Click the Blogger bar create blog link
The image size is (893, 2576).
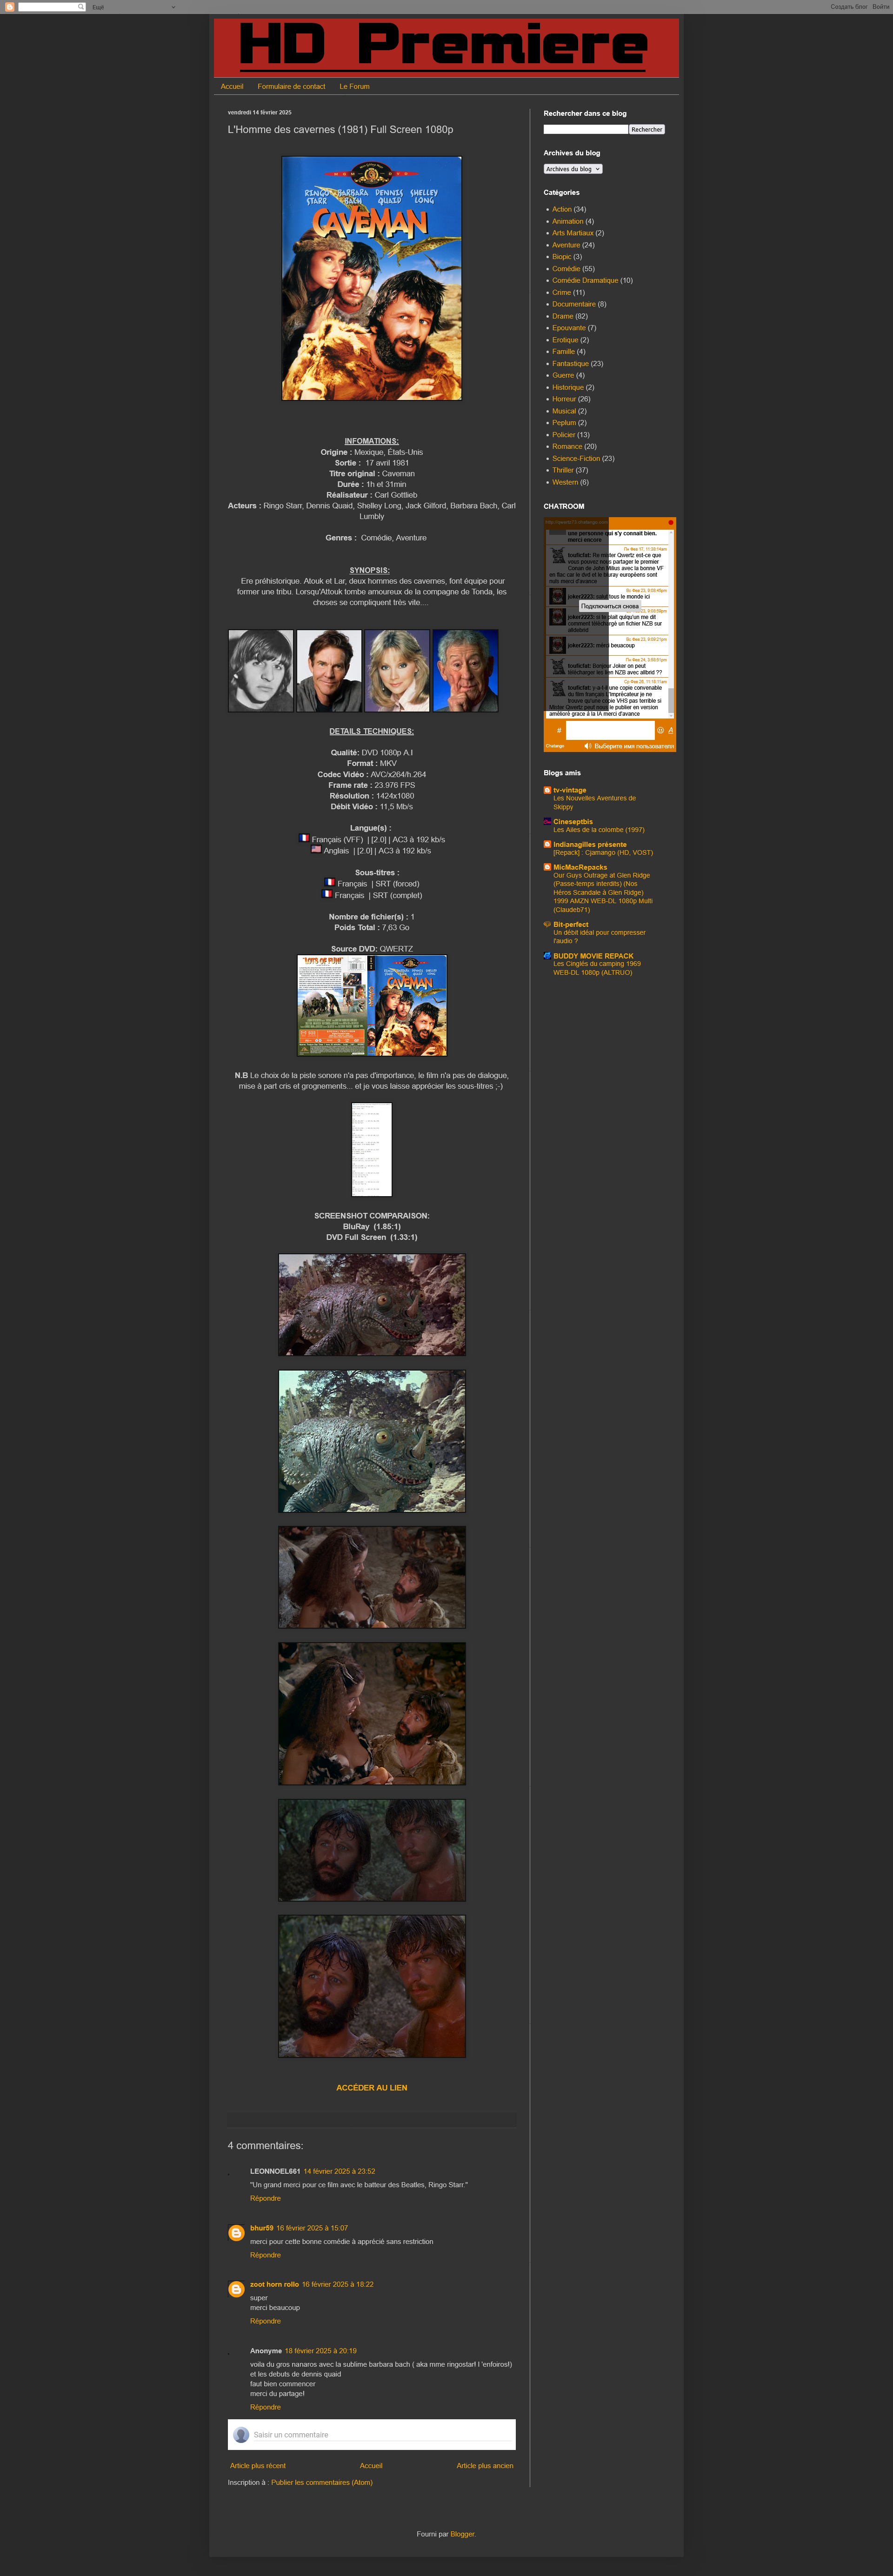click(x=849, y=7)
